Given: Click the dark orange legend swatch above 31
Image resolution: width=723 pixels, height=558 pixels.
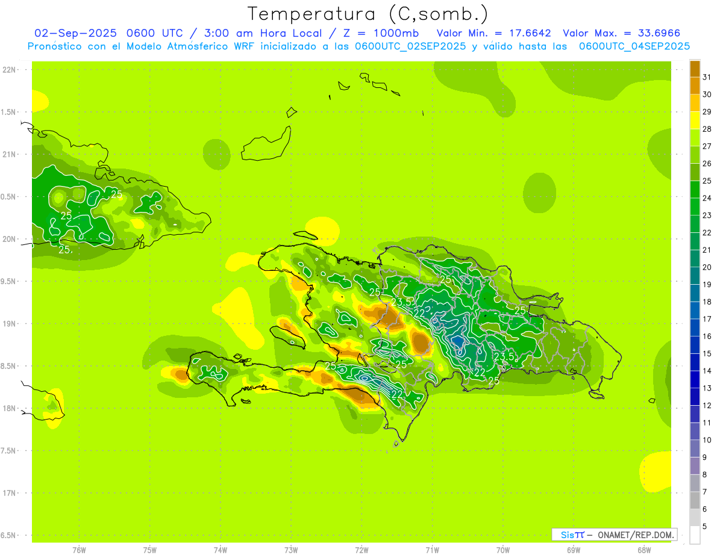Looking at the screenshot, I should pos(695,69).
